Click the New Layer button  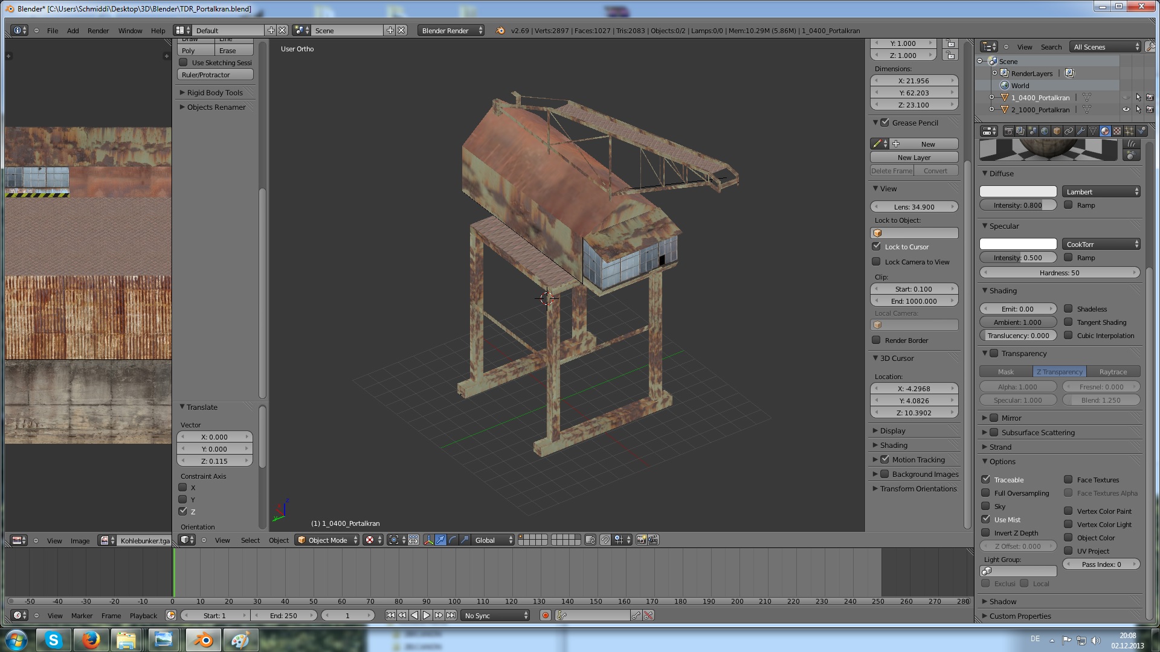point(913,158)
